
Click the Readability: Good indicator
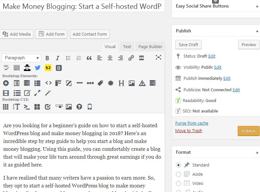196,100
